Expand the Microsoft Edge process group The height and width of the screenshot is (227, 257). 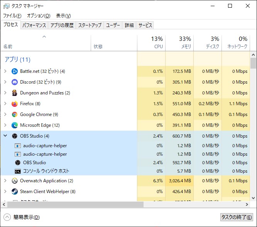[5, 125]
